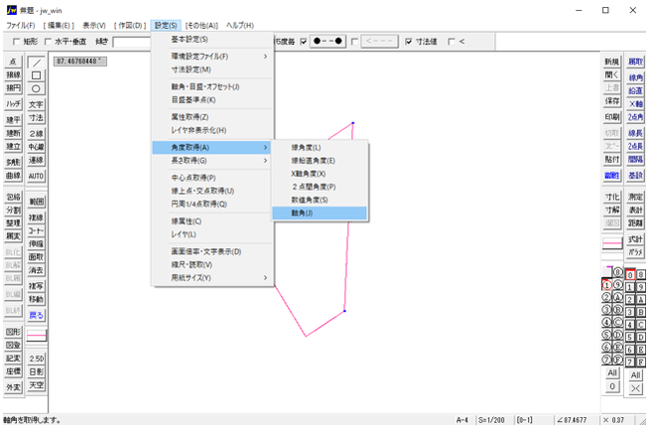Select the 2線 double line tool

[36, 134]
